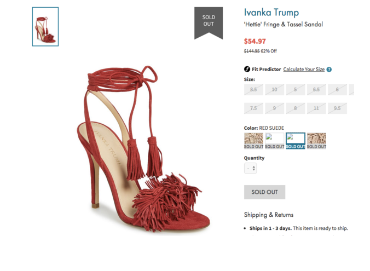The width and height of the screenshot is (370, 271).
Task: Click the Fit Predictor logo icon
Action: coord(247,69)
